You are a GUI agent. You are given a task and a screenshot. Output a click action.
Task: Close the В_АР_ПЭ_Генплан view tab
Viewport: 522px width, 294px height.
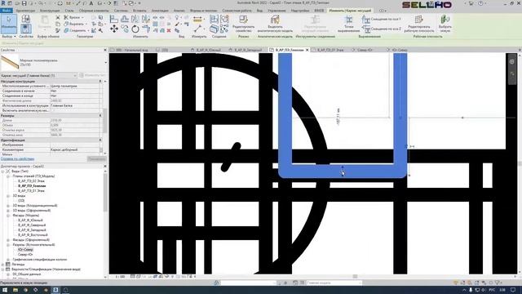[307, 50]
